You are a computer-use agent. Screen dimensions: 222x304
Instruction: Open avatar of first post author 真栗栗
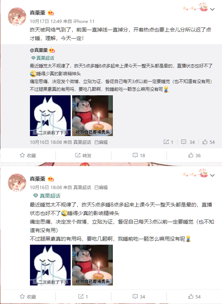[17, 17]
